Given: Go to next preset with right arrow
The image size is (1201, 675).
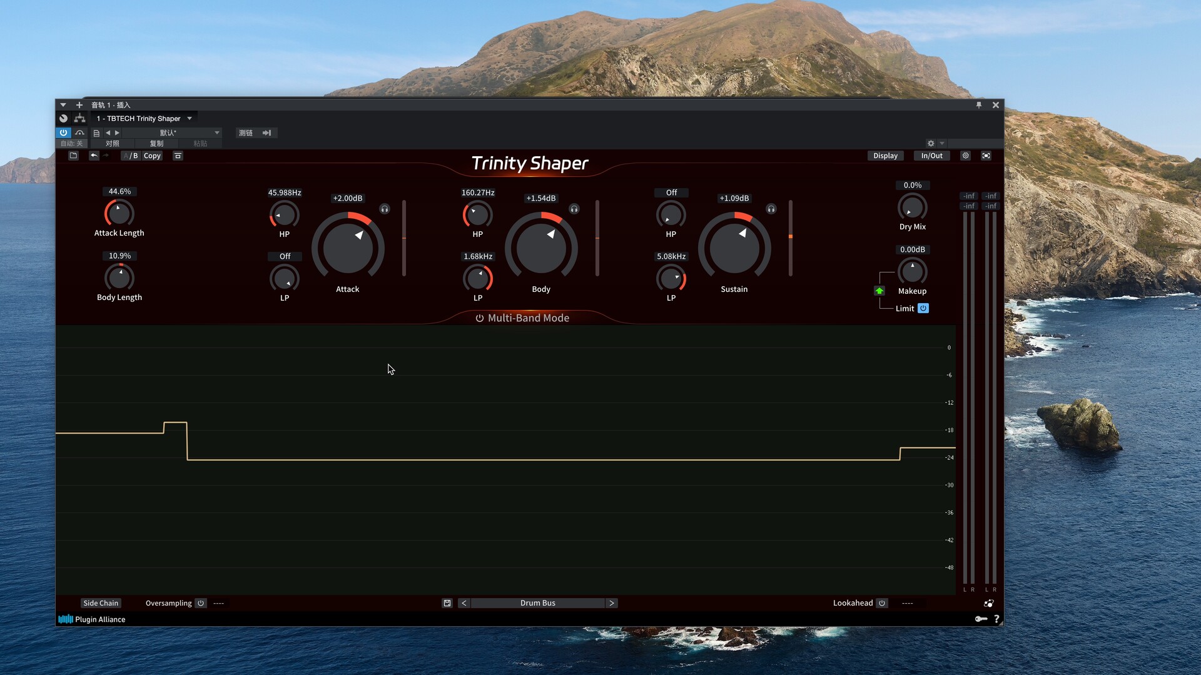Looking at the screenshot, I should (117, 132).
